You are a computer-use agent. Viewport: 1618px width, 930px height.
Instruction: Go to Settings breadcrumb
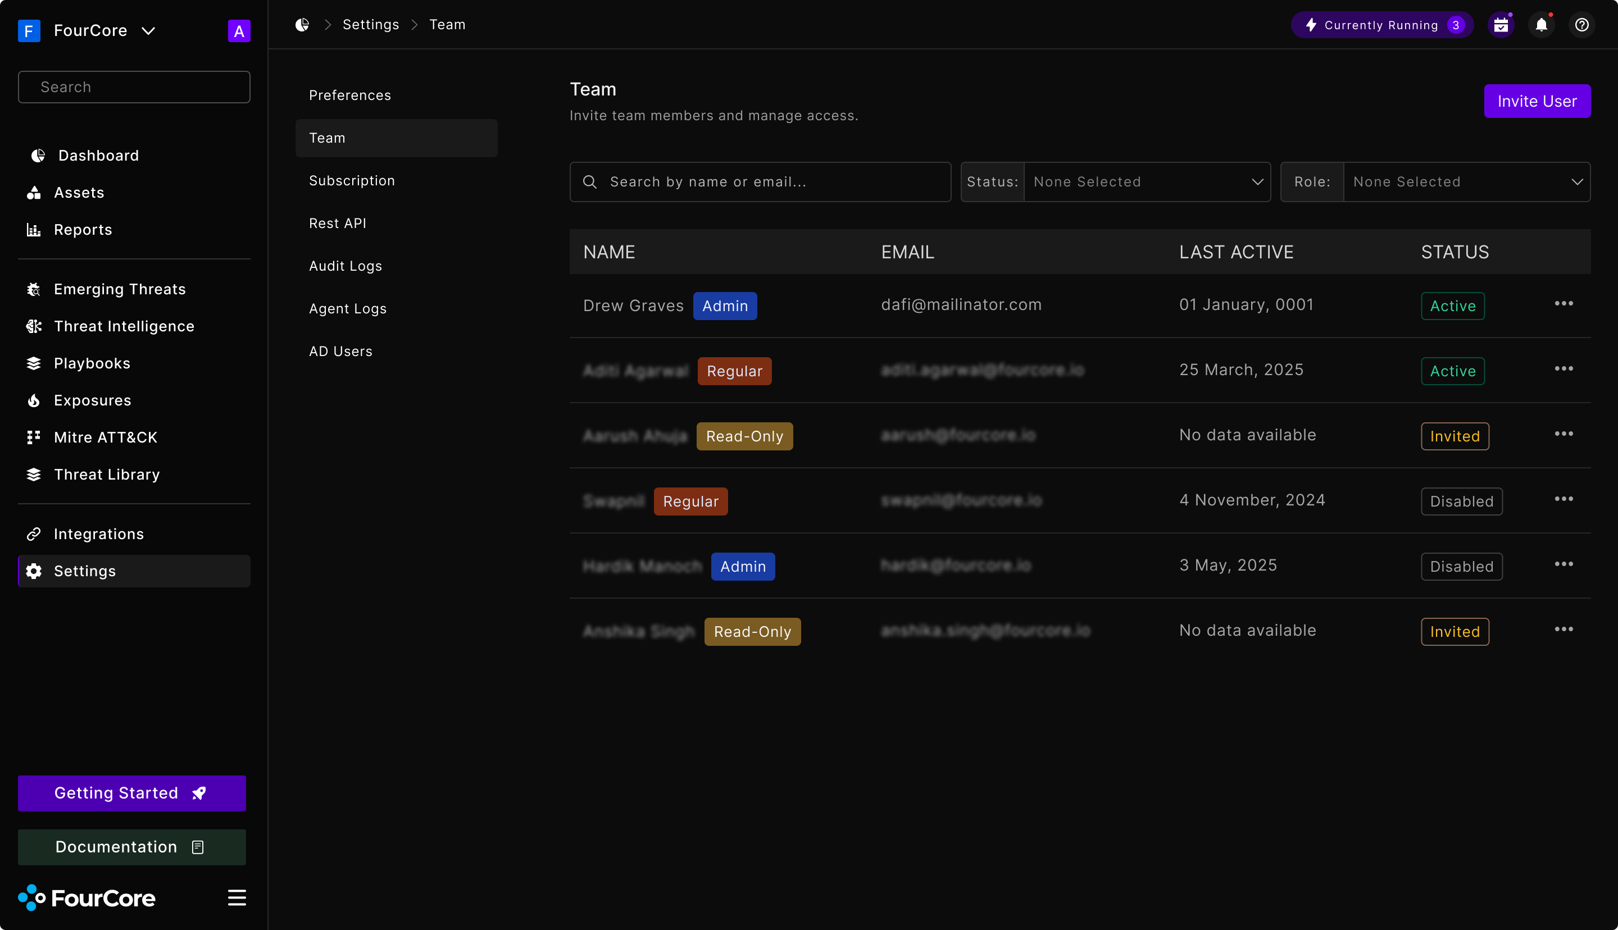(370, 24)
